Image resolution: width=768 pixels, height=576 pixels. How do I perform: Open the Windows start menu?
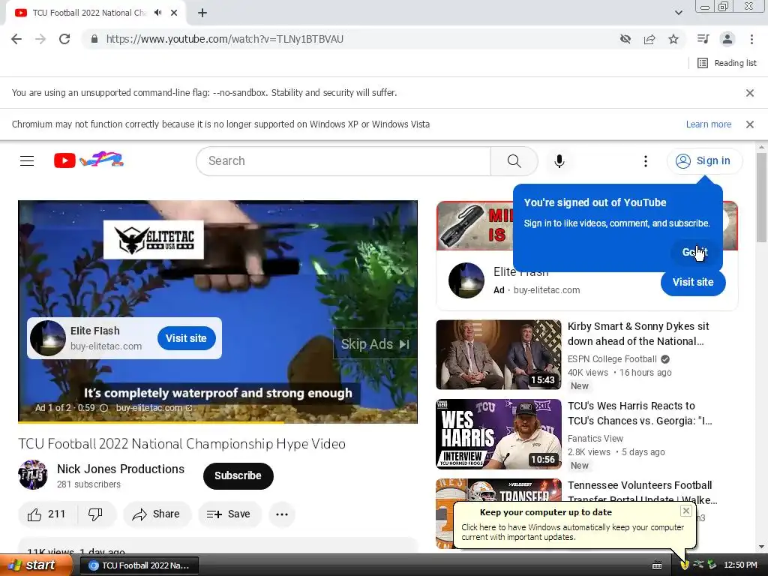(36, 565)
